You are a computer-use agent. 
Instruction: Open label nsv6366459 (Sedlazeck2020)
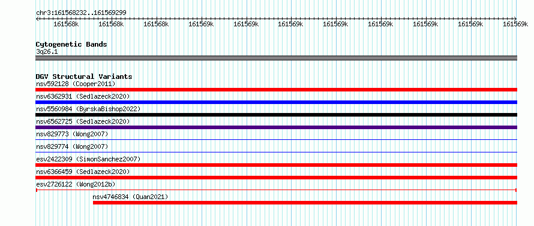(x=83, y=172)
